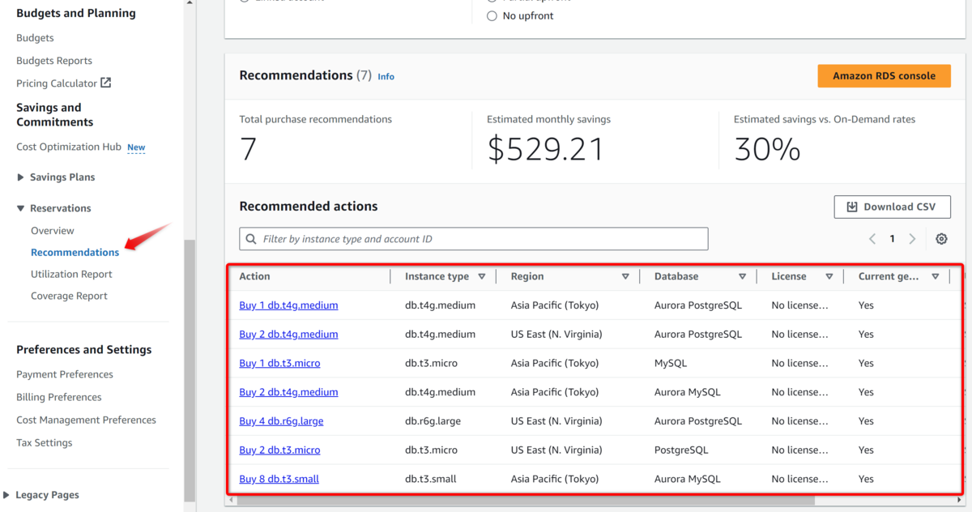Open Cost Management Preferences
This screenshot has width=972, height=512.
[x=86, y=420]
